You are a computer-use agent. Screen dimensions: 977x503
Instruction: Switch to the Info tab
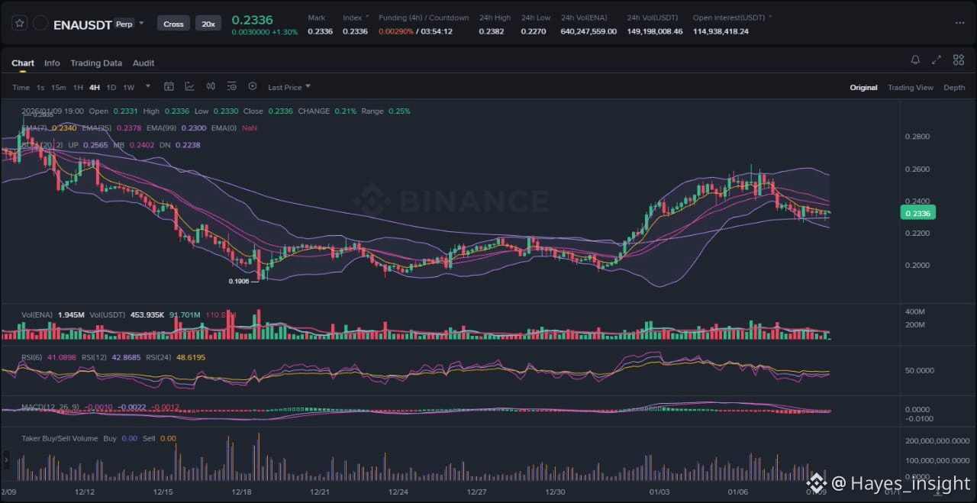52,63
